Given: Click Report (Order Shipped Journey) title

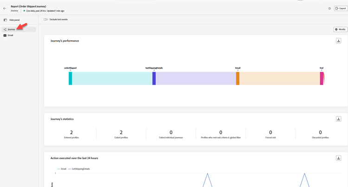Looking at the screenshot, I should pos(28,6).
